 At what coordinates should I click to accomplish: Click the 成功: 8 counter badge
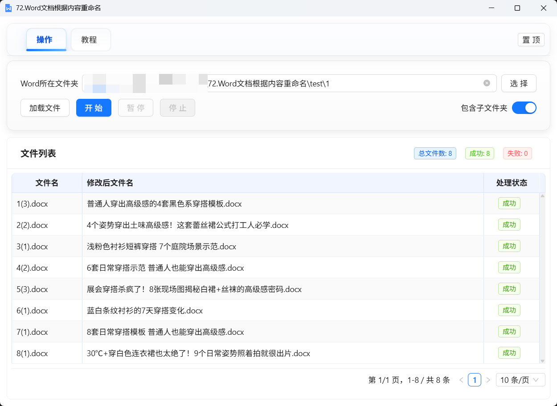click(479, 153)
